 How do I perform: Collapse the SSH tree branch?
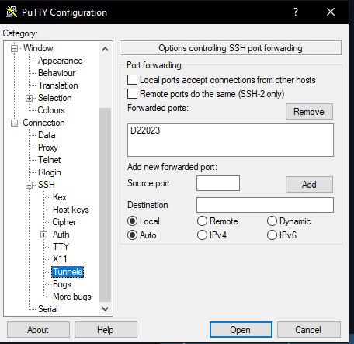tap(29, 185)
